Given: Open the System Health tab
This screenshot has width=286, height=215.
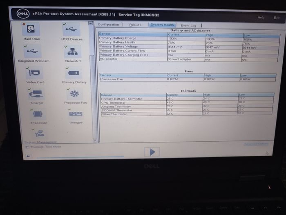Looking at the screenshot, I should (162, 25).
